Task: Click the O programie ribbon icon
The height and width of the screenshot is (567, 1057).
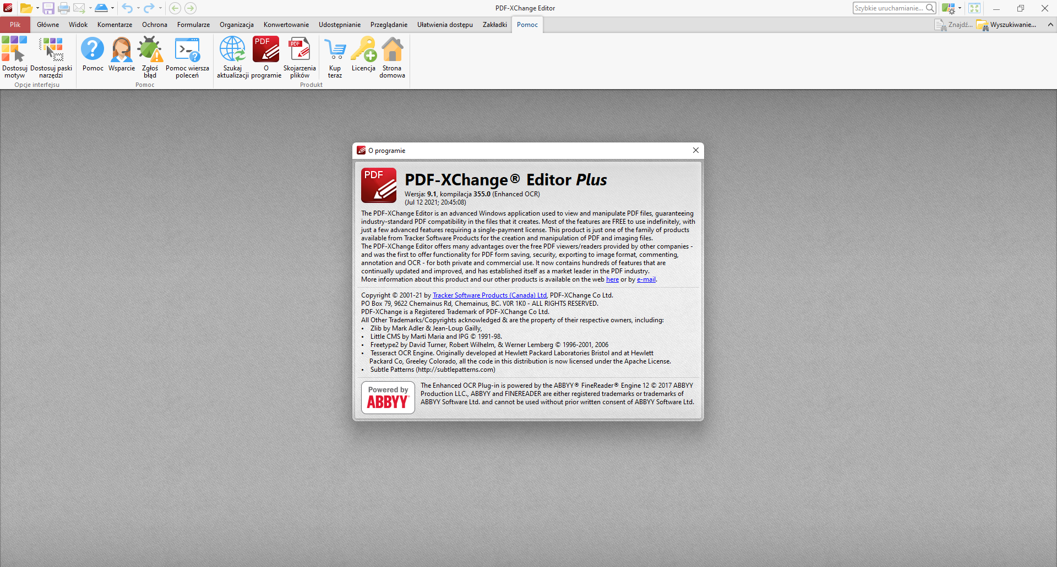Action: click(266, 57)
